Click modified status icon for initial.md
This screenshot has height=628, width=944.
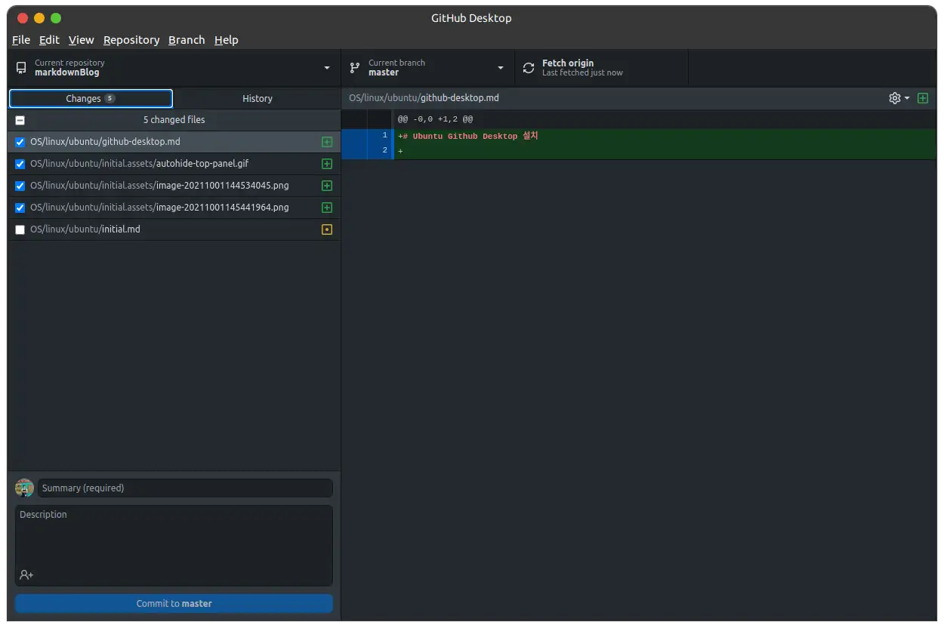pyautogui.click(x=327, y=229)
